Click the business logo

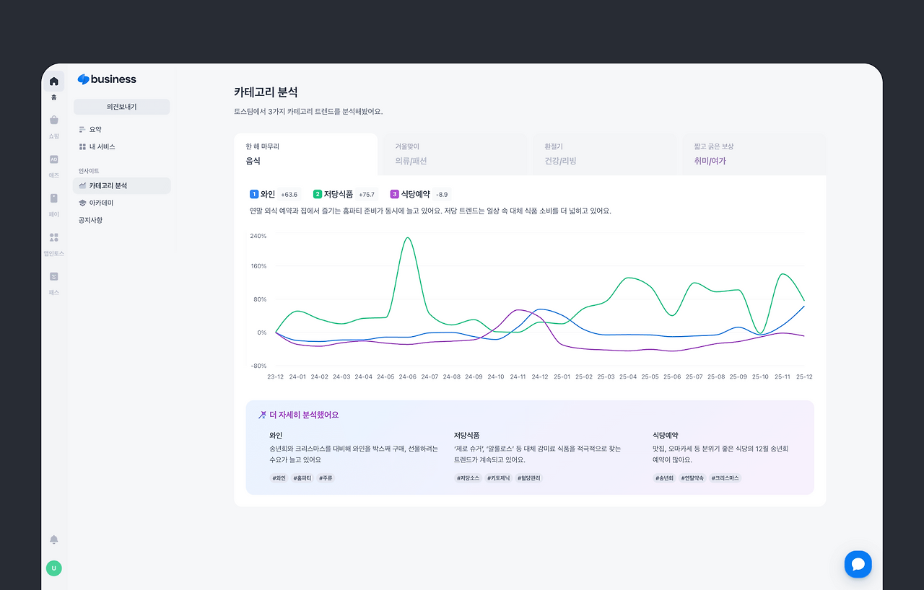point(107,79)
